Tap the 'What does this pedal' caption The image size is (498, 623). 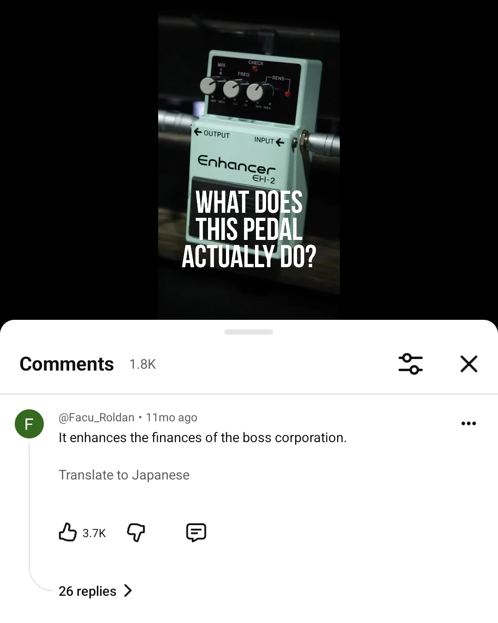coord(249,229)
